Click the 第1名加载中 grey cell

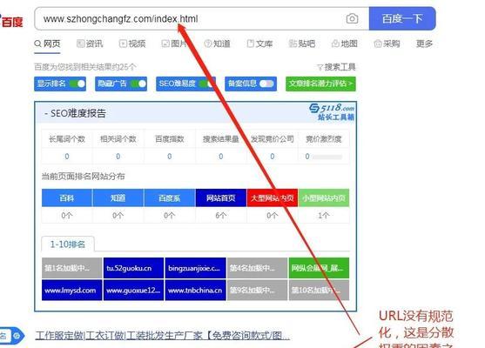71,268
